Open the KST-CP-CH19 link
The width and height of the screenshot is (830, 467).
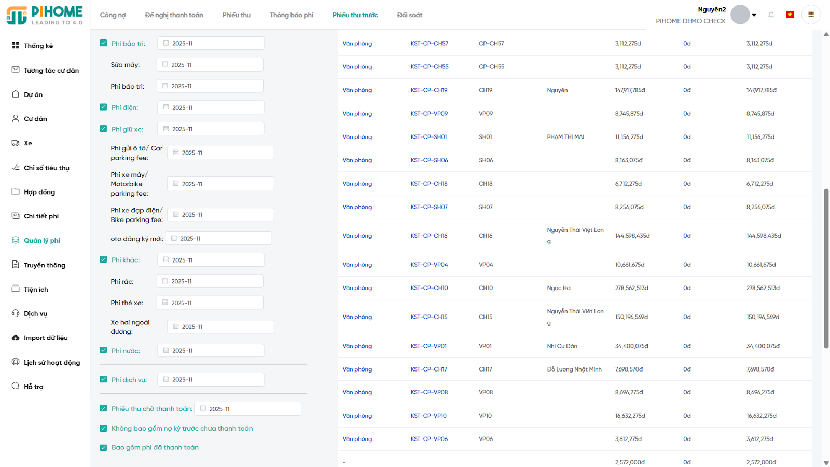pos(428,90)
